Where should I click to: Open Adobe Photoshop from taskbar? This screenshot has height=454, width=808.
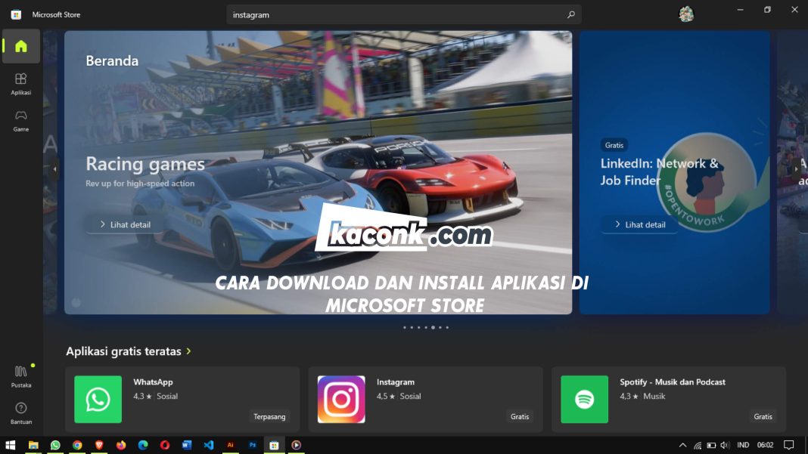click(253, 445)
